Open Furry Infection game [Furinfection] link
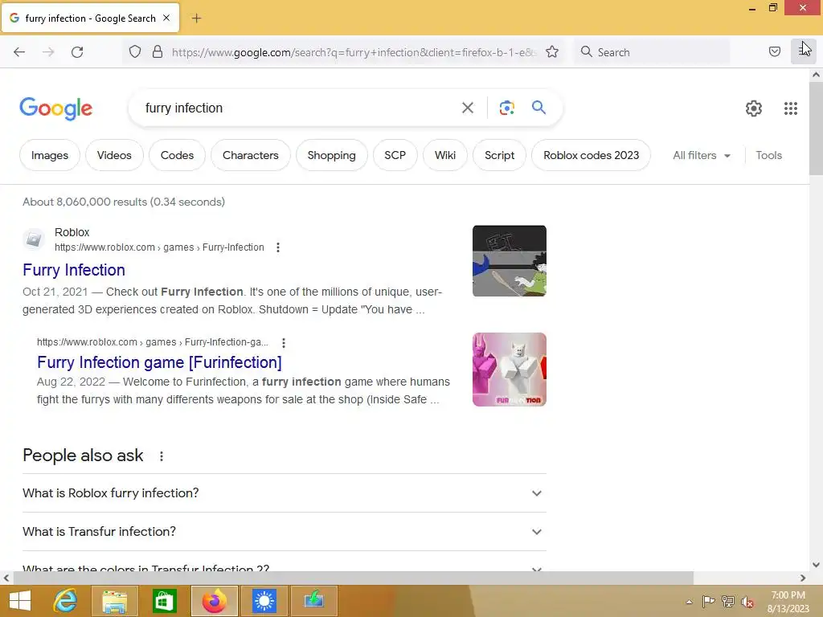Image resolution: width=823 pixels, height=617 pixels. click(160, 362)
